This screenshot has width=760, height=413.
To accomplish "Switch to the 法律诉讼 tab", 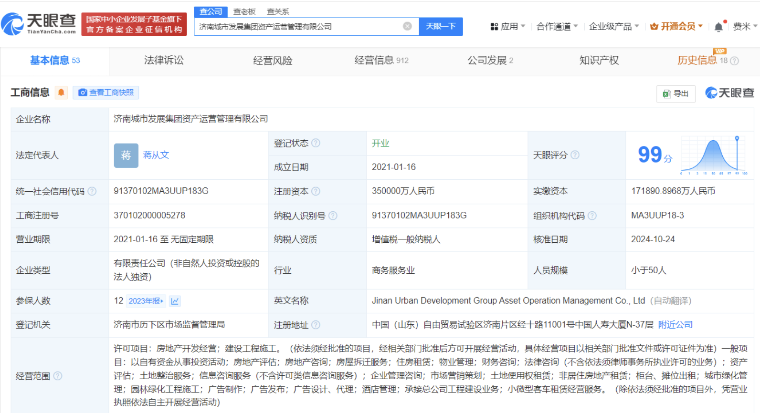I will (164, 61).
